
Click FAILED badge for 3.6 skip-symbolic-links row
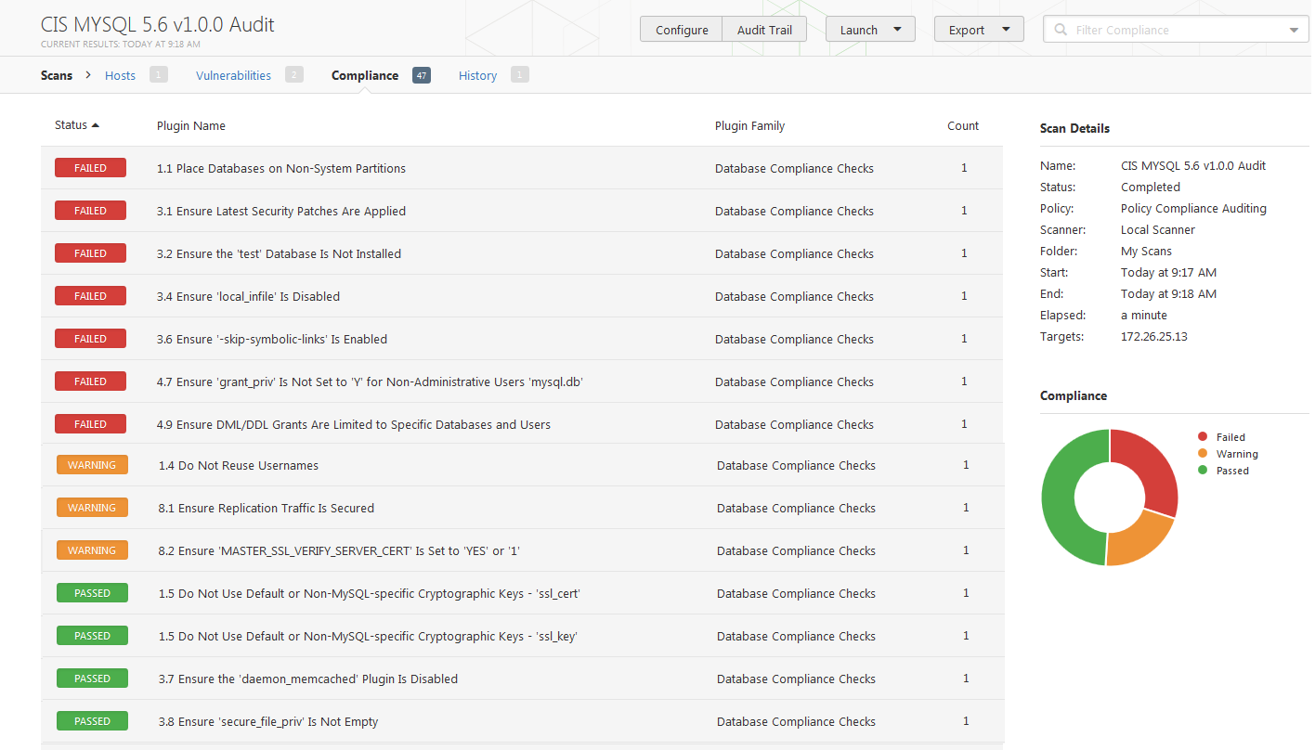[90, 339]
